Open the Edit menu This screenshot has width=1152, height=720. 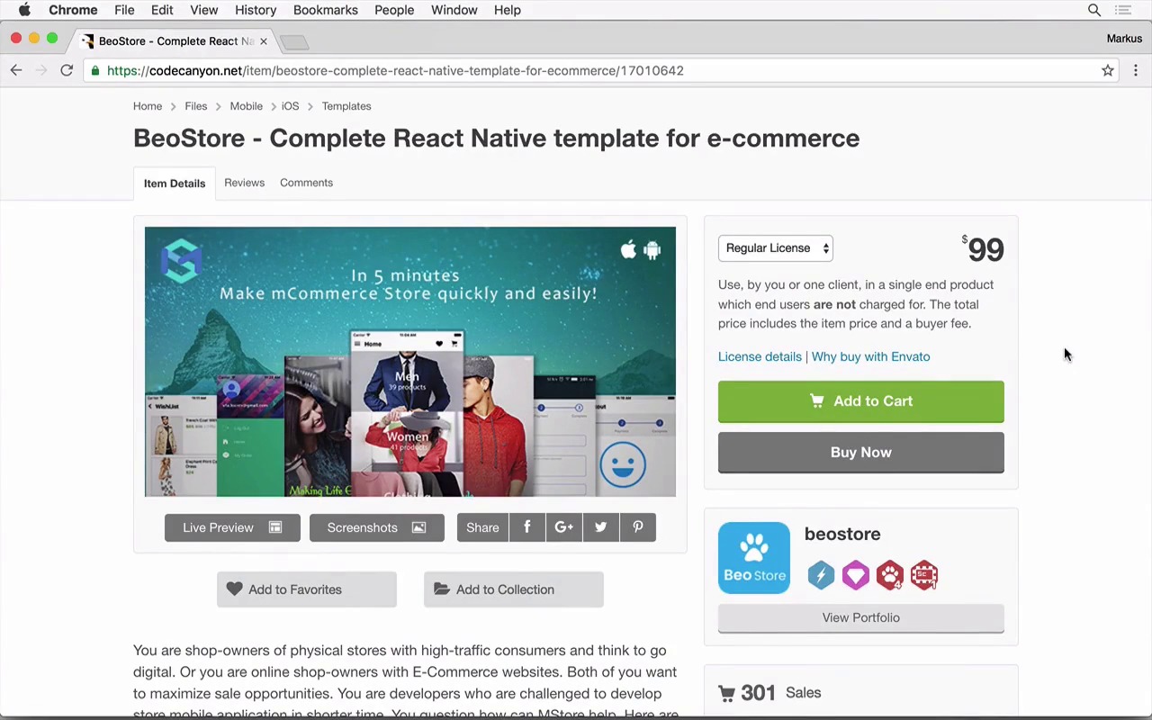point(162,10)
